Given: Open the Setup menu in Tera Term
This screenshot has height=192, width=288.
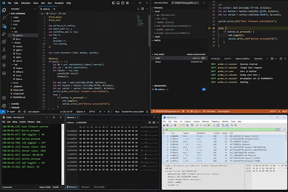Looking at the screenshot, I should [15, 122].
